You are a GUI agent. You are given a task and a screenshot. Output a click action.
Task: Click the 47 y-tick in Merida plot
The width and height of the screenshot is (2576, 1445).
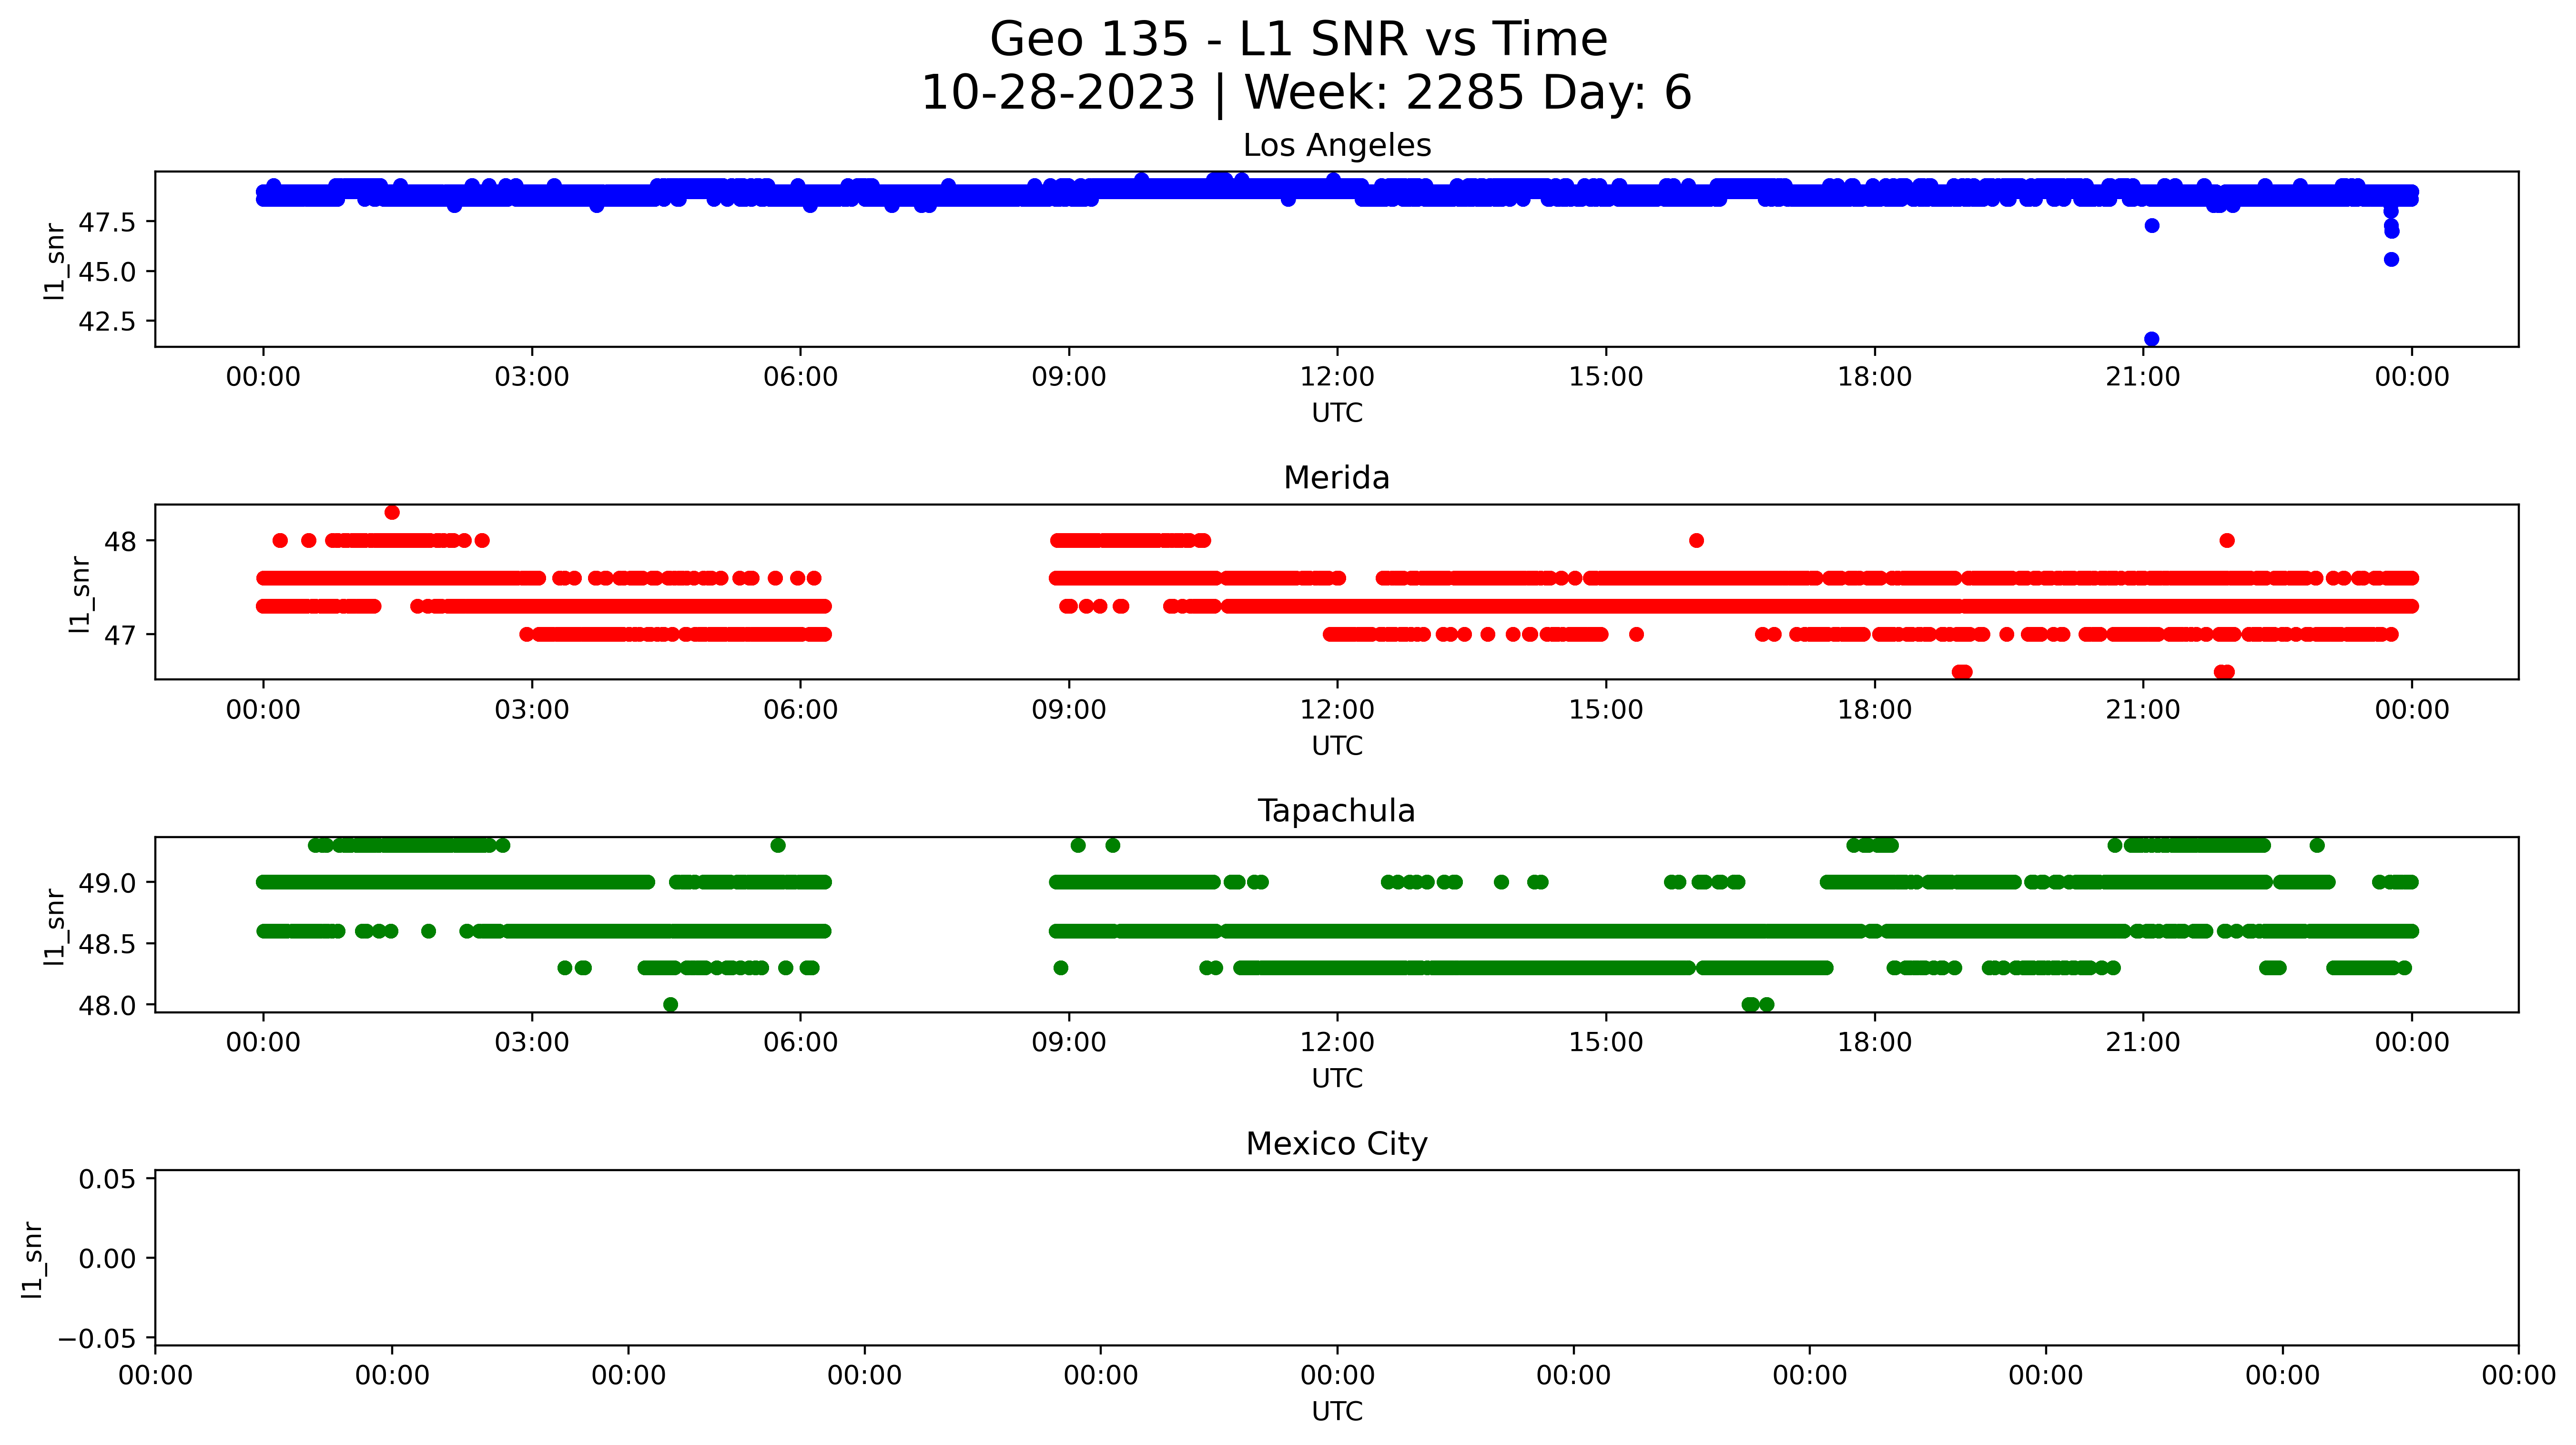(121, 635)
